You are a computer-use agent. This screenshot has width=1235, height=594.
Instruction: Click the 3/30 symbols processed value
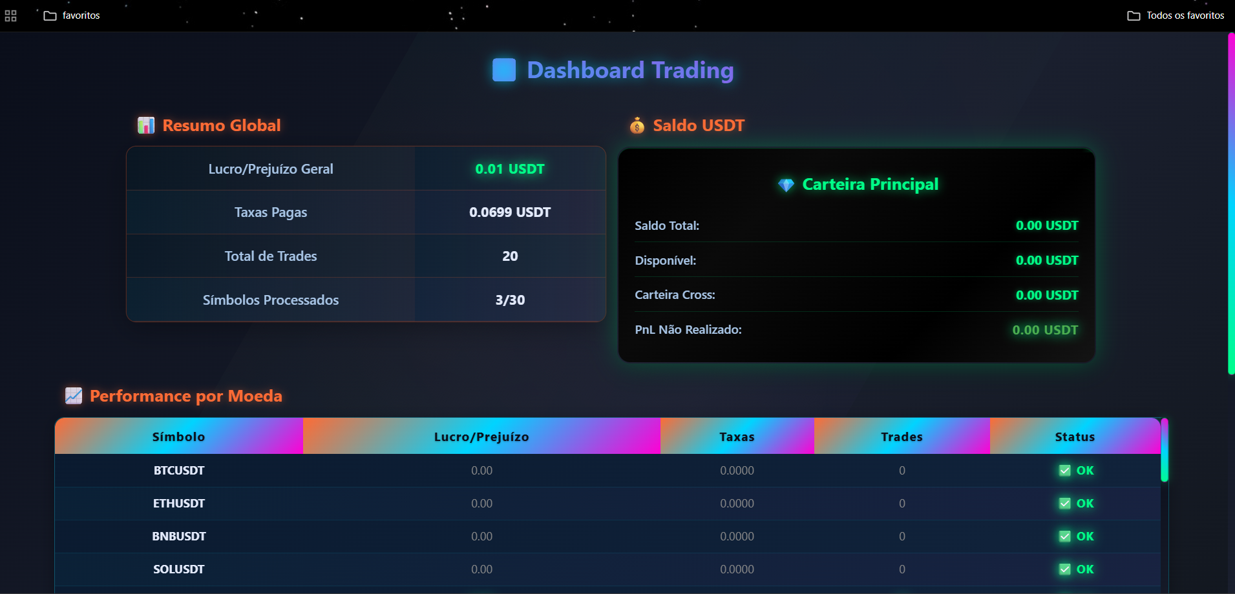pyautogui.click(x=510, y=300)
